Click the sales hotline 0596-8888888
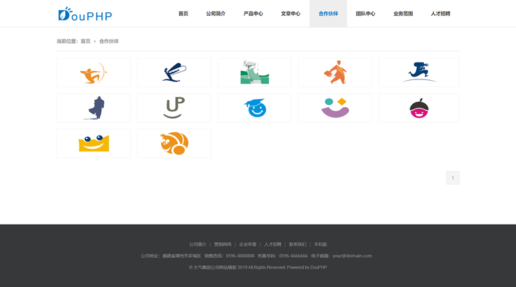 coord(240,256)
